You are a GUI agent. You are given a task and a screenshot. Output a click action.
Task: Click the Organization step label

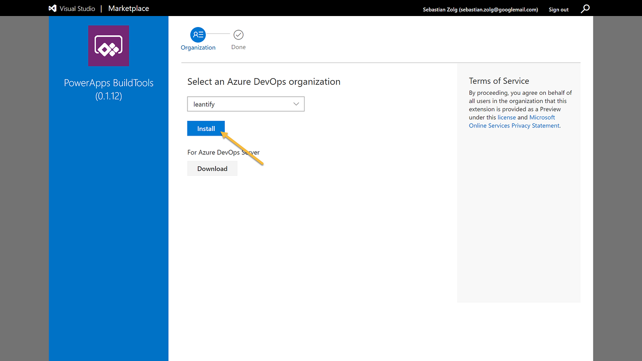(198, 48)
